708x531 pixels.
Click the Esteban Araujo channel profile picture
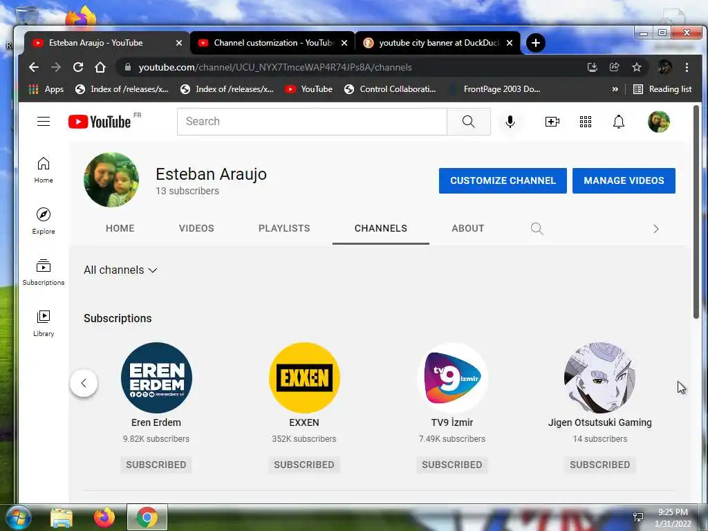pos(111,180)
